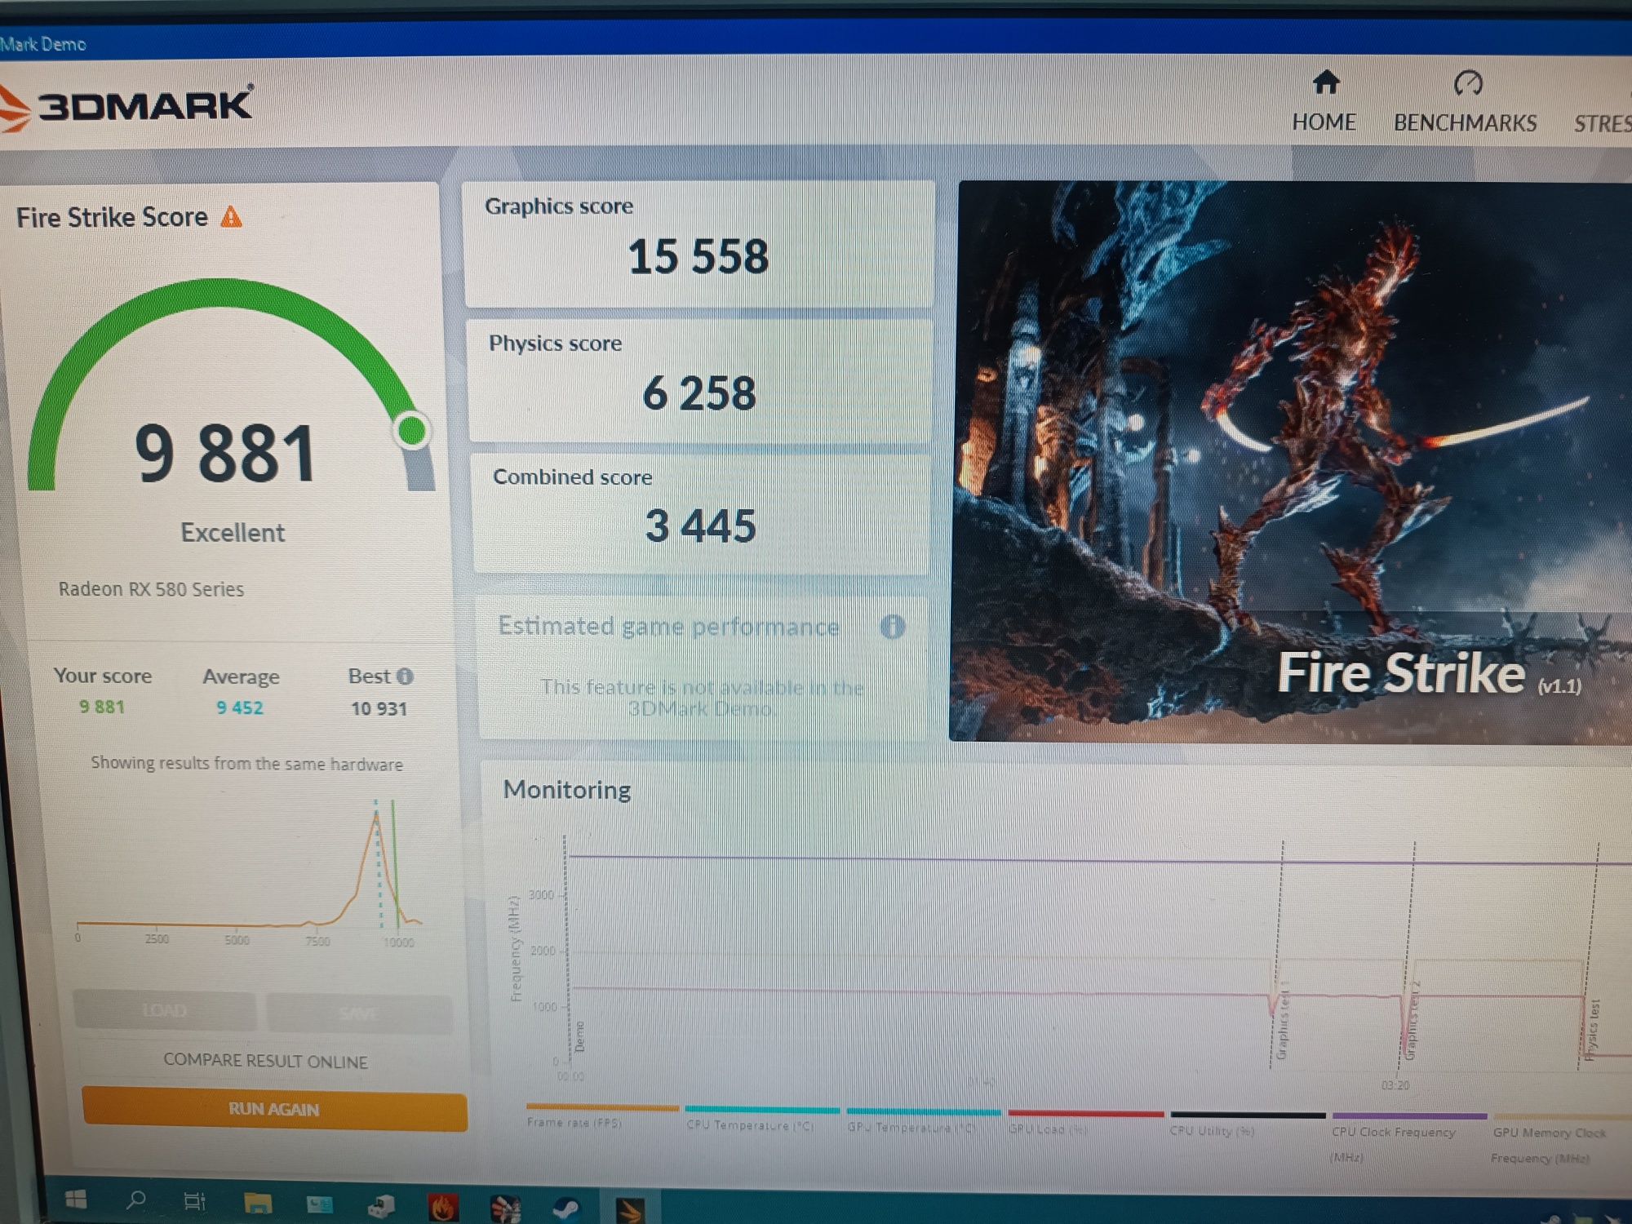Click the 3DMARK logo
The width and height of the screenshot is (1632, 1224).
pyautogui.click(x=126, y=106)
